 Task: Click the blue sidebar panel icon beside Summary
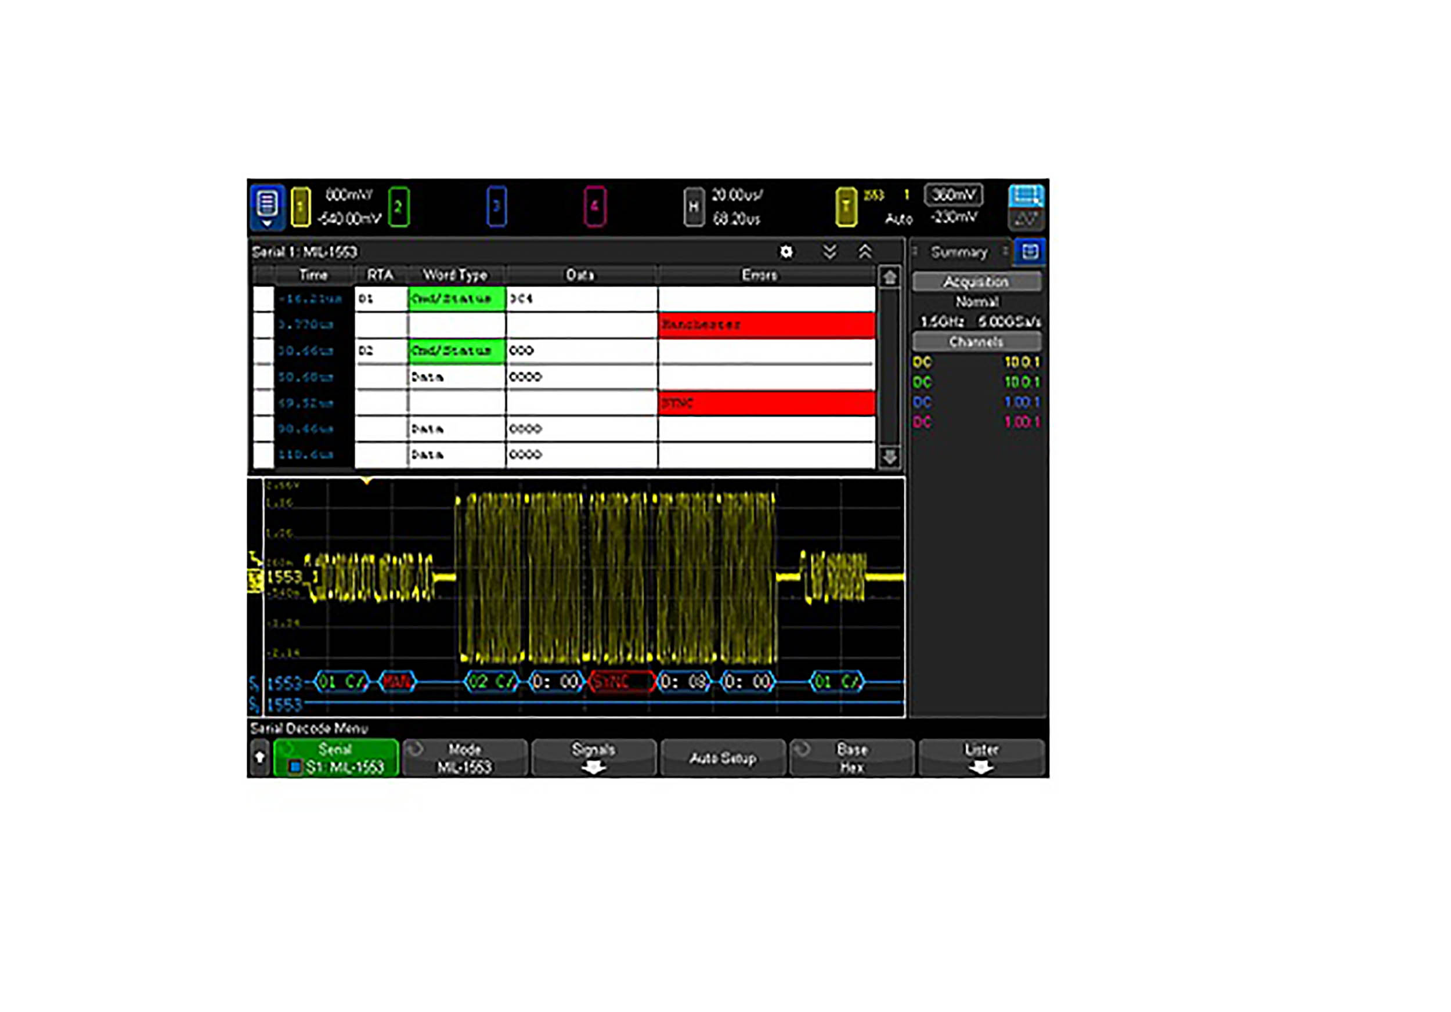pos(1030,251)
